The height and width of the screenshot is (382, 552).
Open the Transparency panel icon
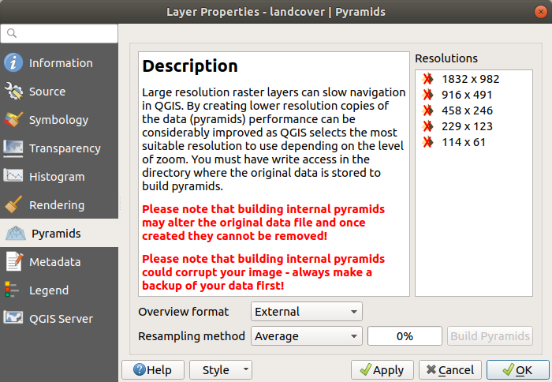click(x=13, y=148)
